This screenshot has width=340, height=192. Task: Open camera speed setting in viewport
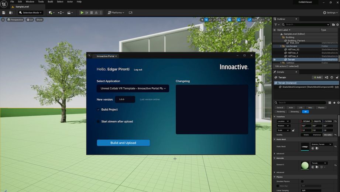pyautogui.click(x=262, y=20)
